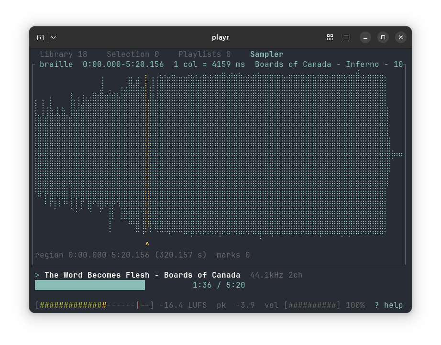
Task: Maximize the playr window
Action: click(383, 37)
